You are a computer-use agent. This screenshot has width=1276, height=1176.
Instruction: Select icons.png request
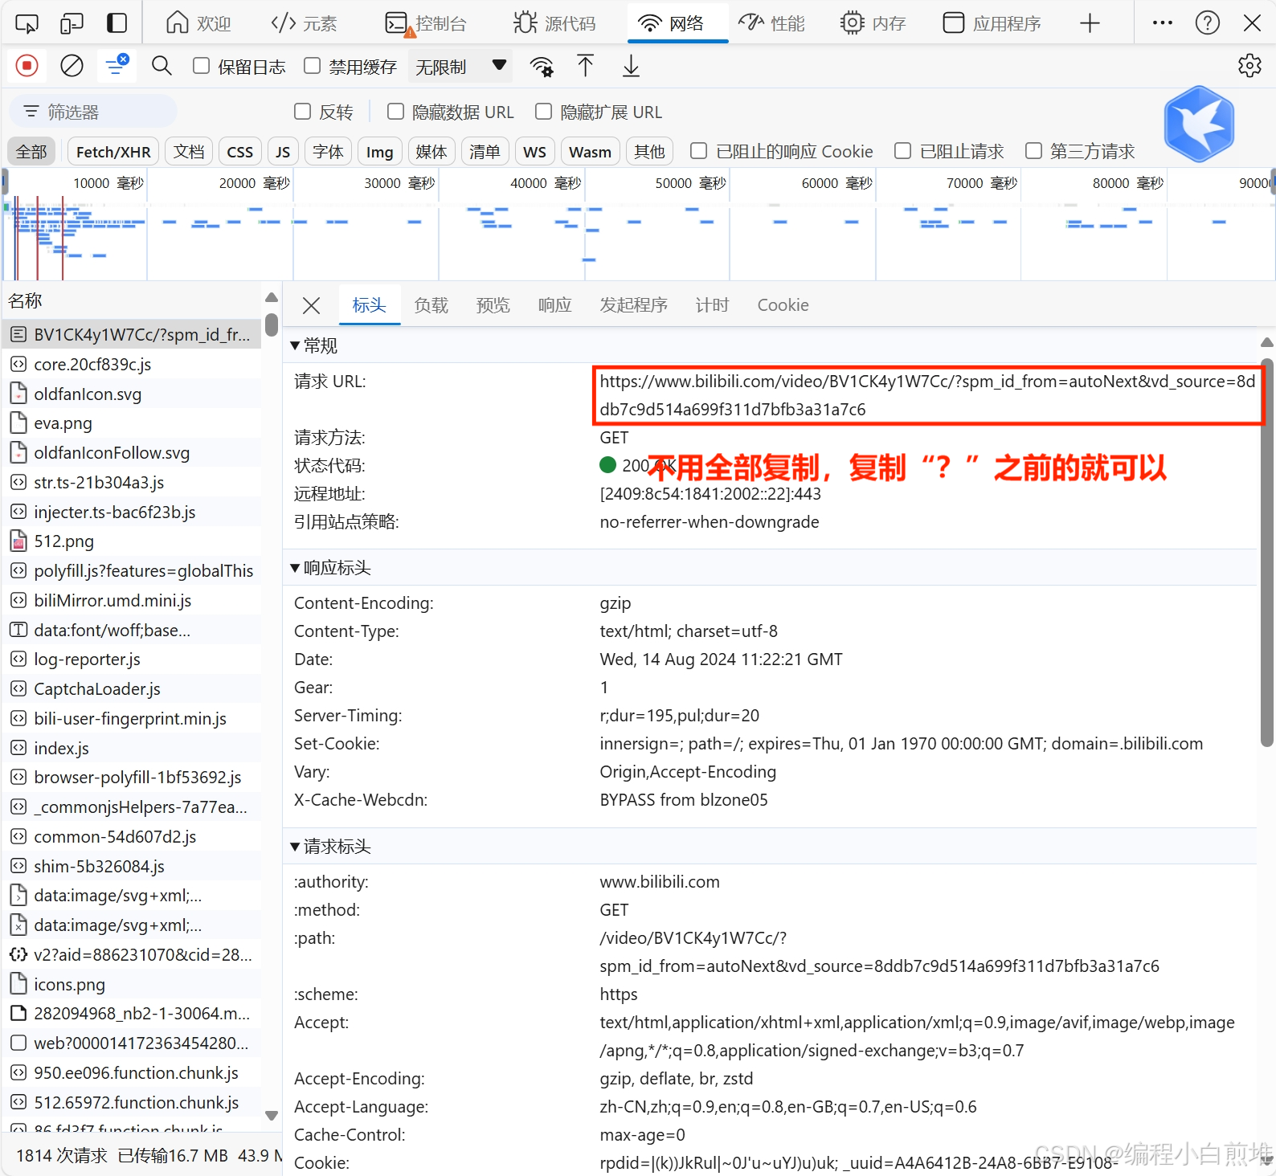[133, 984]
